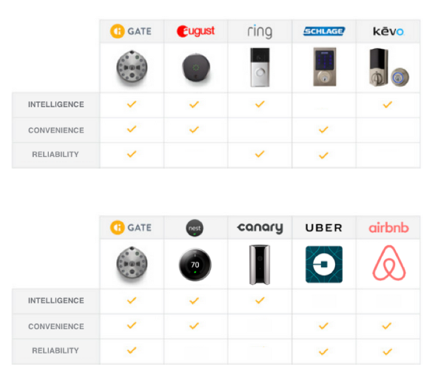Click the Kevo brand logo

click(387, 31)
